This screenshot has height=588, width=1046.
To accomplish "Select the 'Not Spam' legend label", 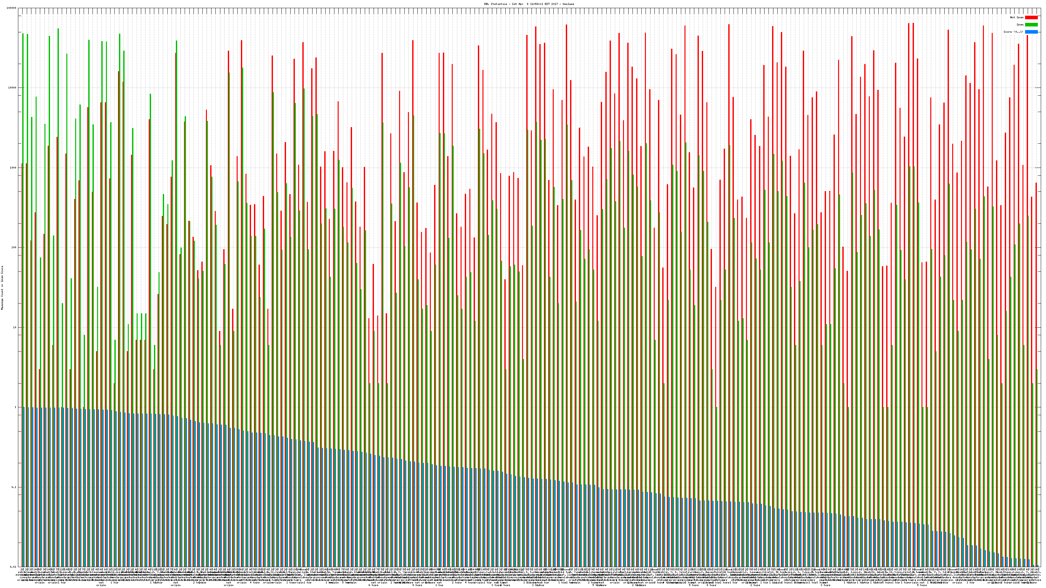I will pyautogui.click(x=1017, y=17).
